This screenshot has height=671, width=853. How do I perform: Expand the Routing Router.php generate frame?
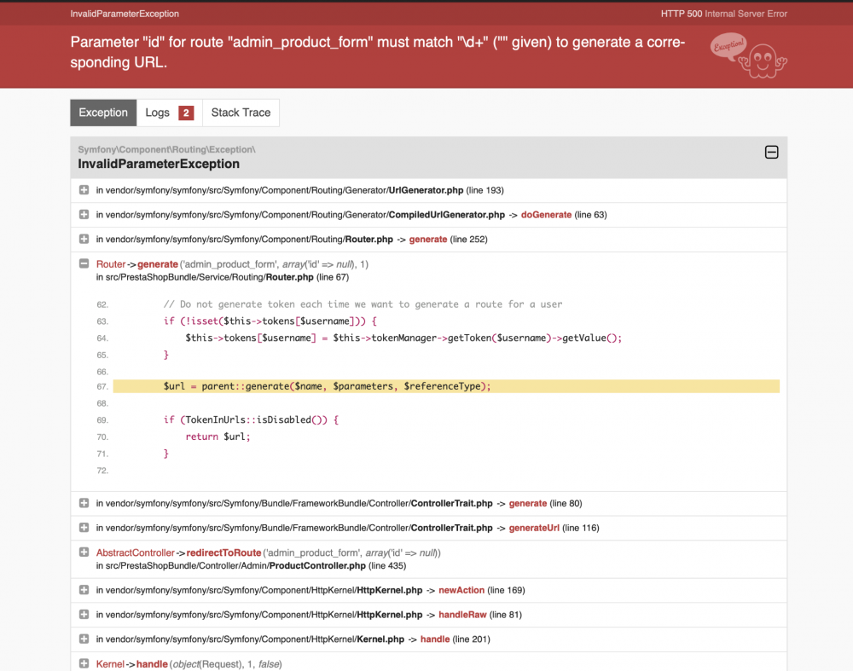tap(83, 239)
